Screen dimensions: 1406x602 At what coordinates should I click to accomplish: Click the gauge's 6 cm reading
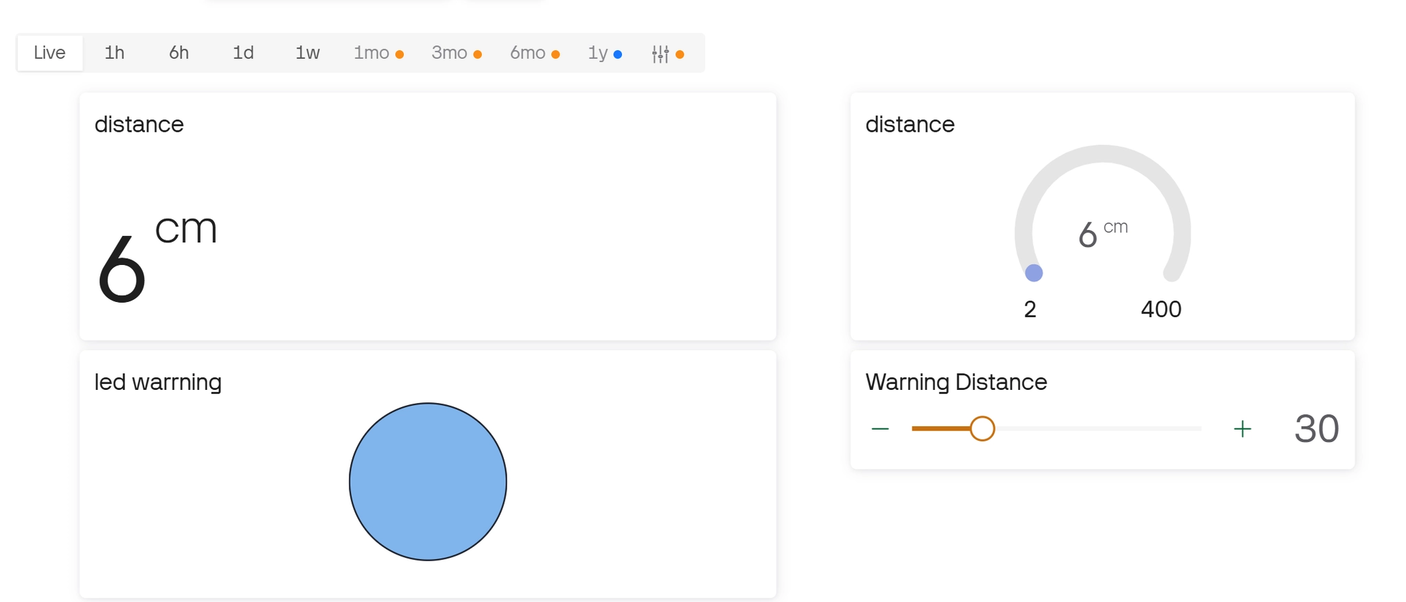point(1103,234)
